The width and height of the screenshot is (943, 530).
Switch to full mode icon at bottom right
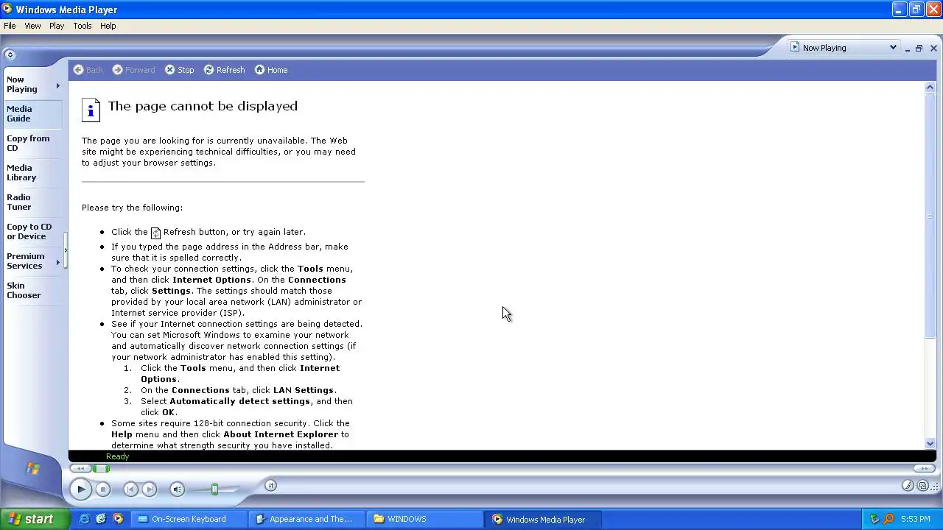(x=922, y=485)
